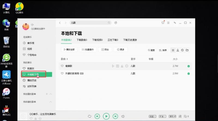Toggle the loop playback mode icon
This screenshot has width=218, height=121.
click(90, 116)
